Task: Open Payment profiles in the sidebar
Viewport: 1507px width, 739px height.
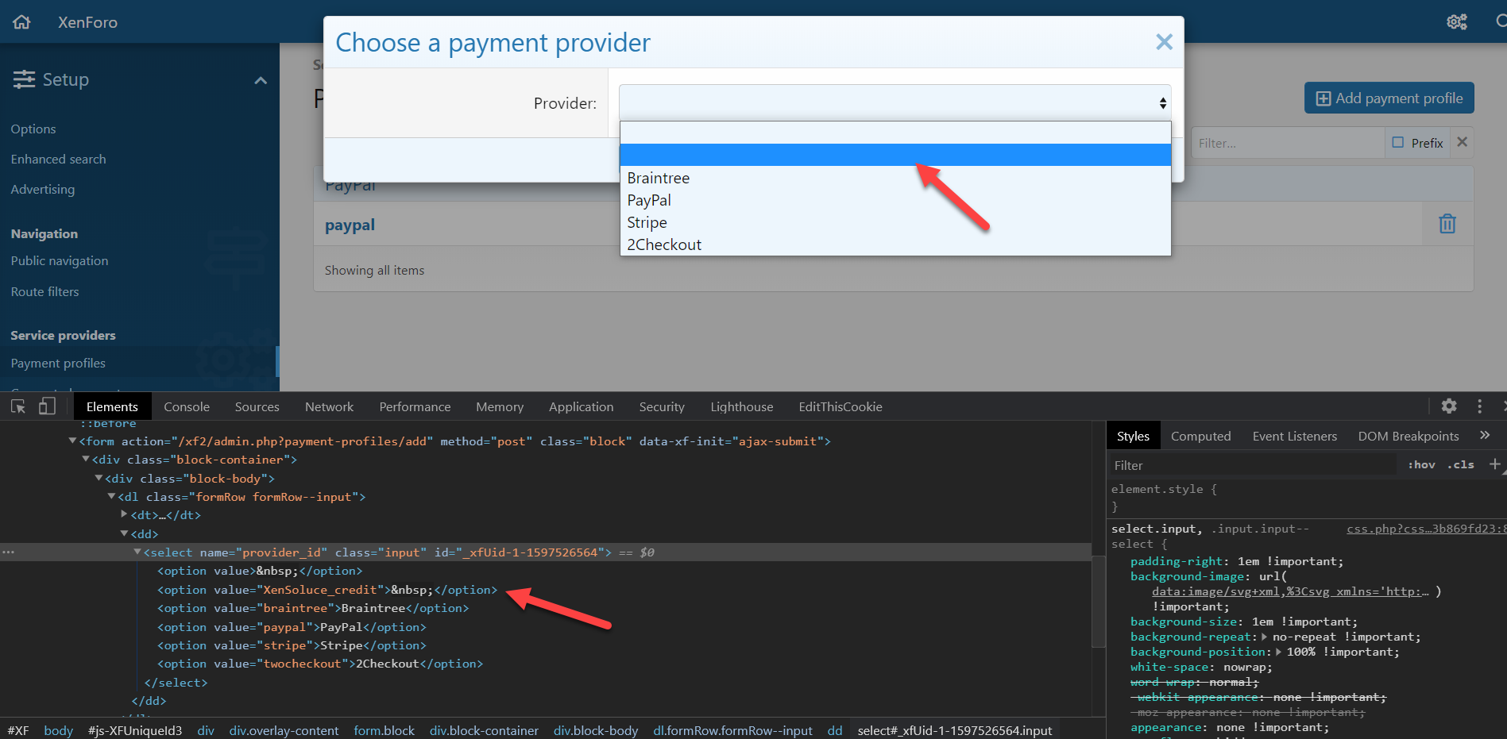Action: point(58,363)
